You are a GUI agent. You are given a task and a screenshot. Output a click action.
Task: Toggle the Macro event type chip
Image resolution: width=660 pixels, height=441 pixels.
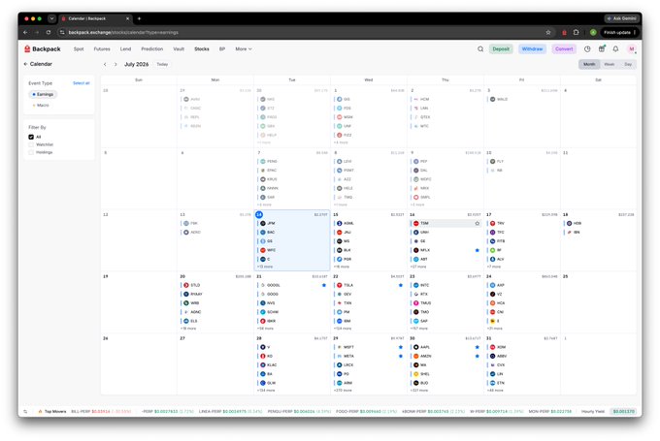pyautogui.click(x=41, y=105)
